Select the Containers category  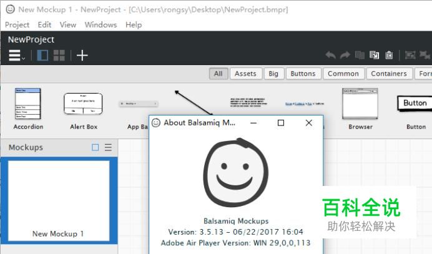389,74
